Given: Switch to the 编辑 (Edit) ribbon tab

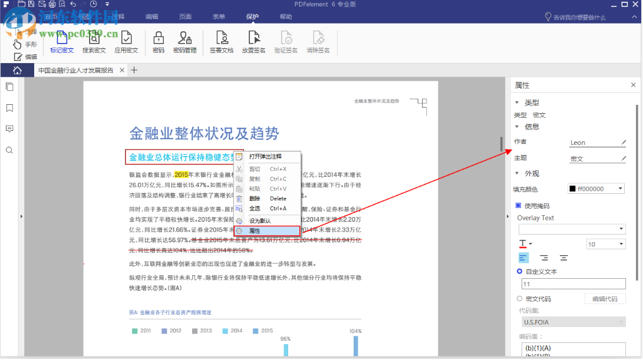Looking at the screenshot, I should click(x=152, y=16).
